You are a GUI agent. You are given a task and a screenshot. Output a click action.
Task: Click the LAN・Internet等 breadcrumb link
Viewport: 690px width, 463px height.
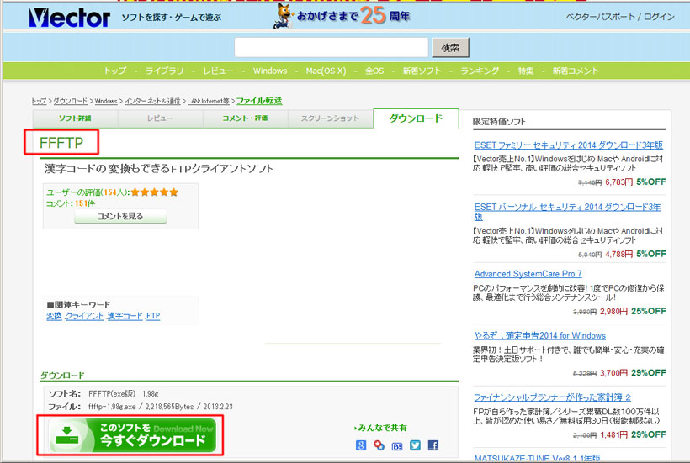(208, 101)
